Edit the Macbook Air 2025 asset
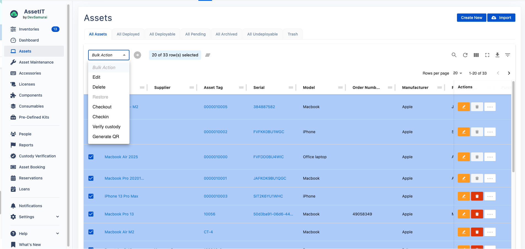This screenshot has height=249, width=525. tap(464, 157)
